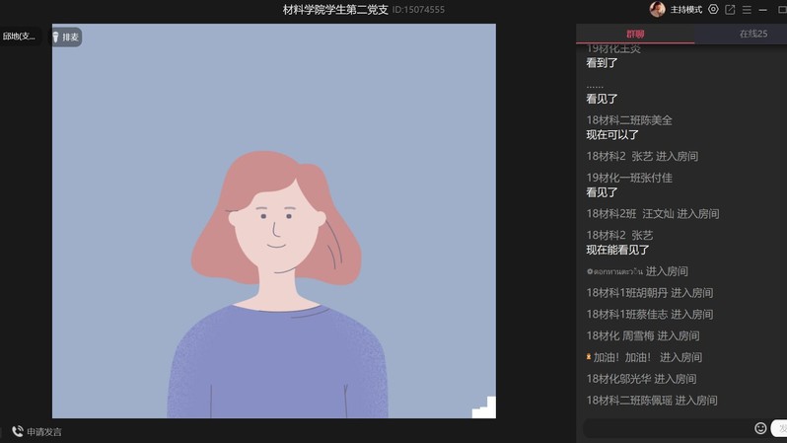
Task: Minimize the meeting window
Action: click(x=766, y=10)
